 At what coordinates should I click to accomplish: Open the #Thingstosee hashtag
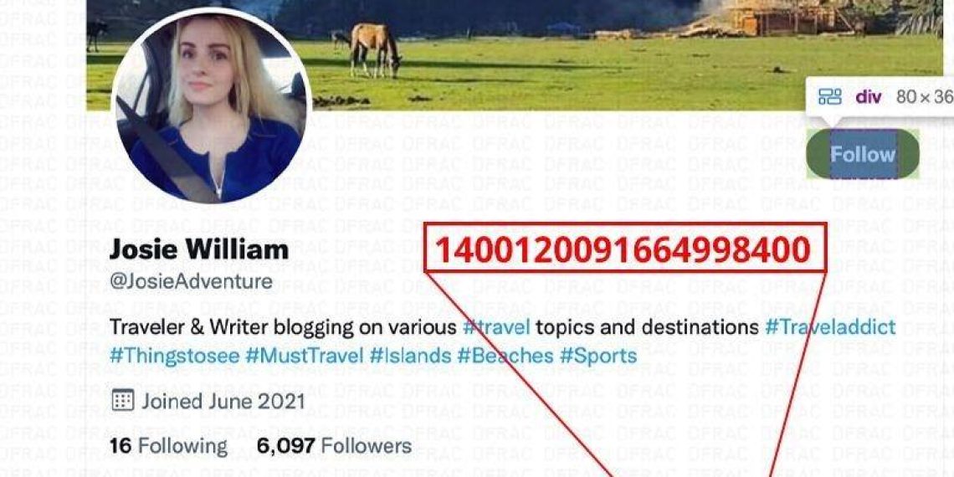(175, 356)
